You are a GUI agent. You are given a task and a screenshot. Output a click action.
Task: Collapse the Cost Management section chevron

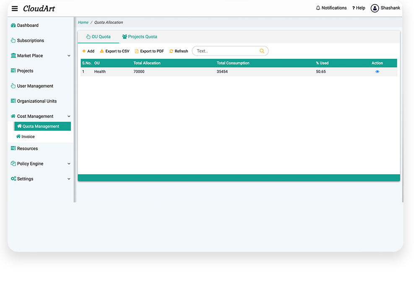pyautogui.click(x=69, y=117)
